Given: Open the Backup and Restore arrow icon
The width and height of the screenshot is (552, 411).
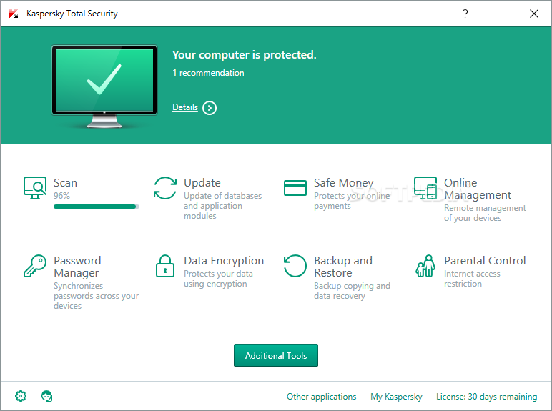Looking at the screenshot, I should (x=295, y=266).
